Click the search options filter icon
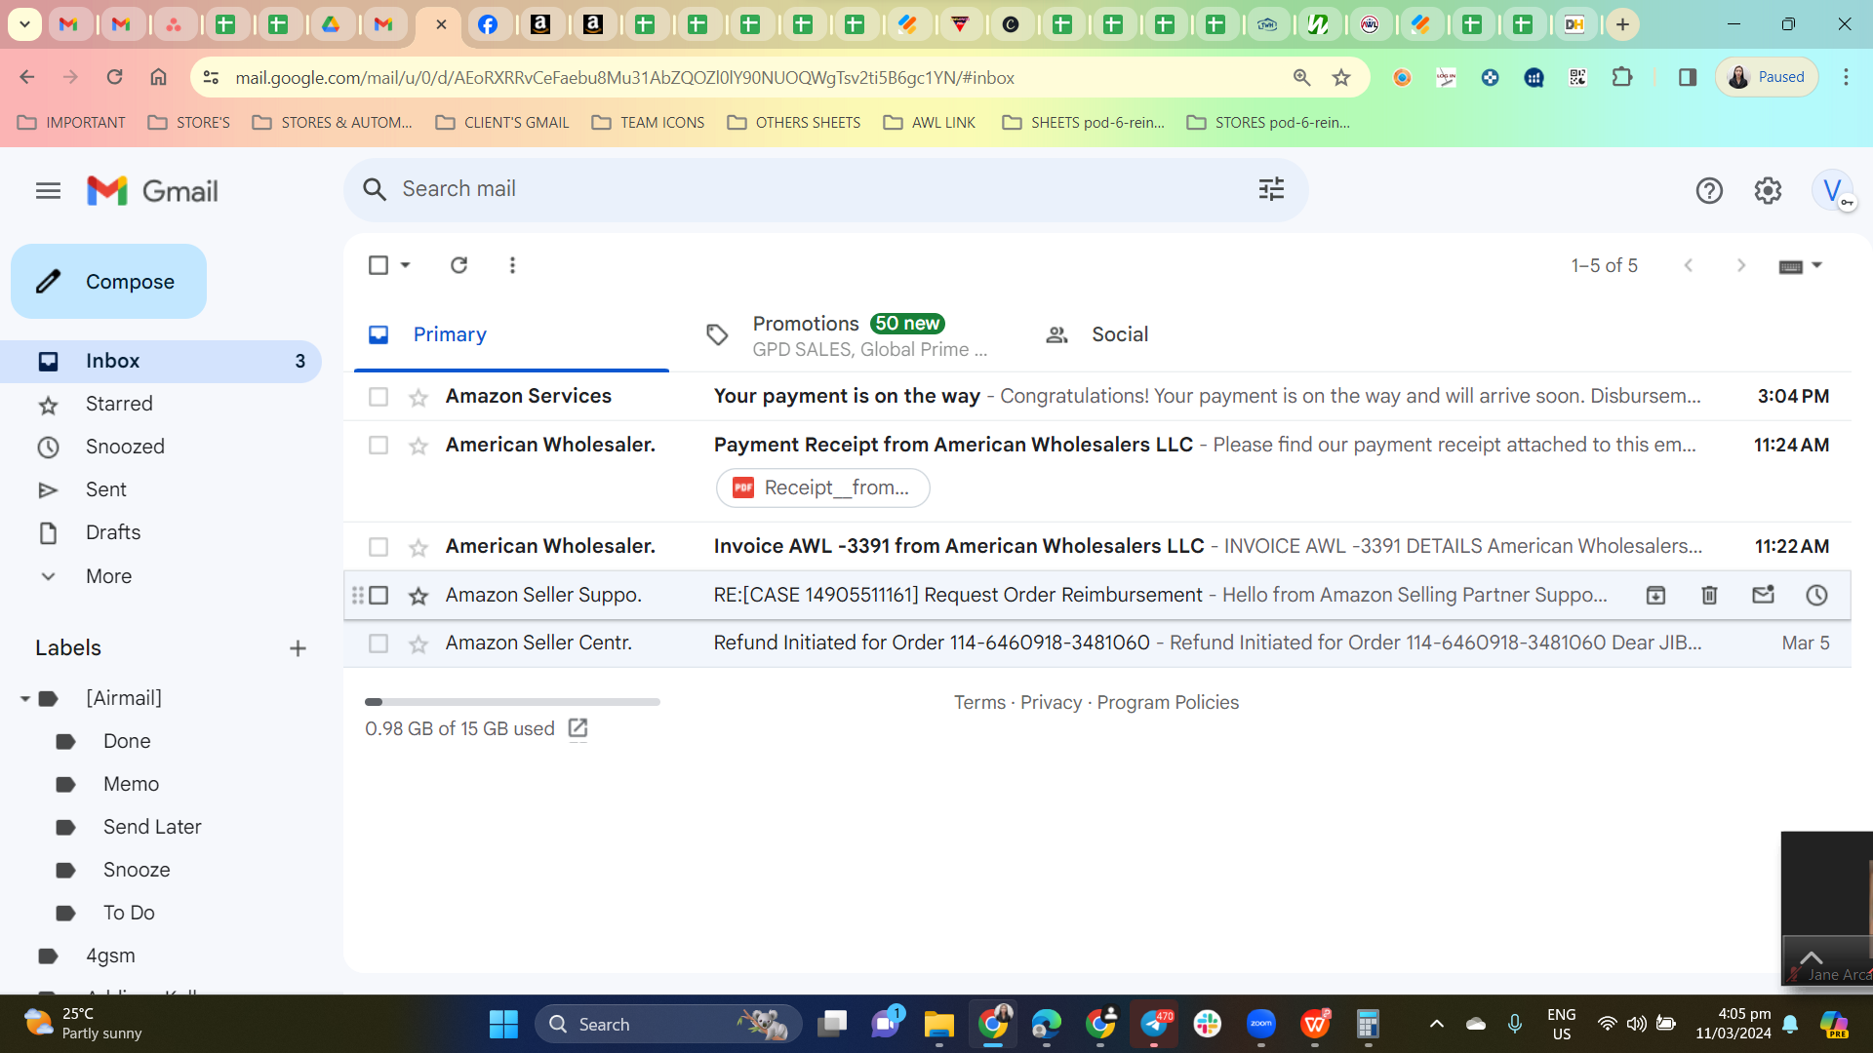 [1271, 189]
